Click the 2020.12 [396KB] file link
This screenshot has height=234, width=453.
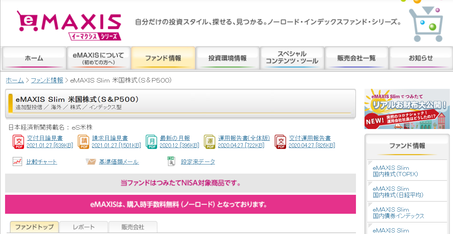click(180, 145)
